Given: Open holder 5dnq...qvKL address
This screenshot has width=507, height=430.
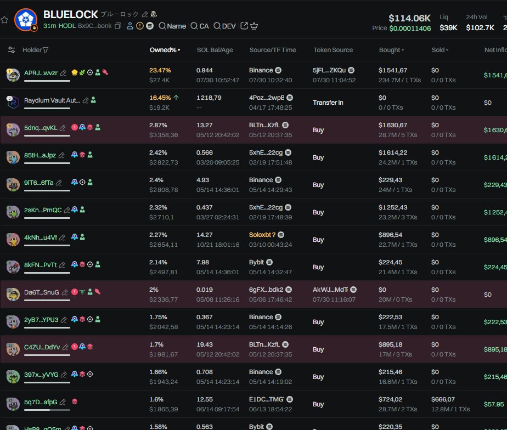Looking at the screenshot, I should pyautogui.click(x=41, y=128).
